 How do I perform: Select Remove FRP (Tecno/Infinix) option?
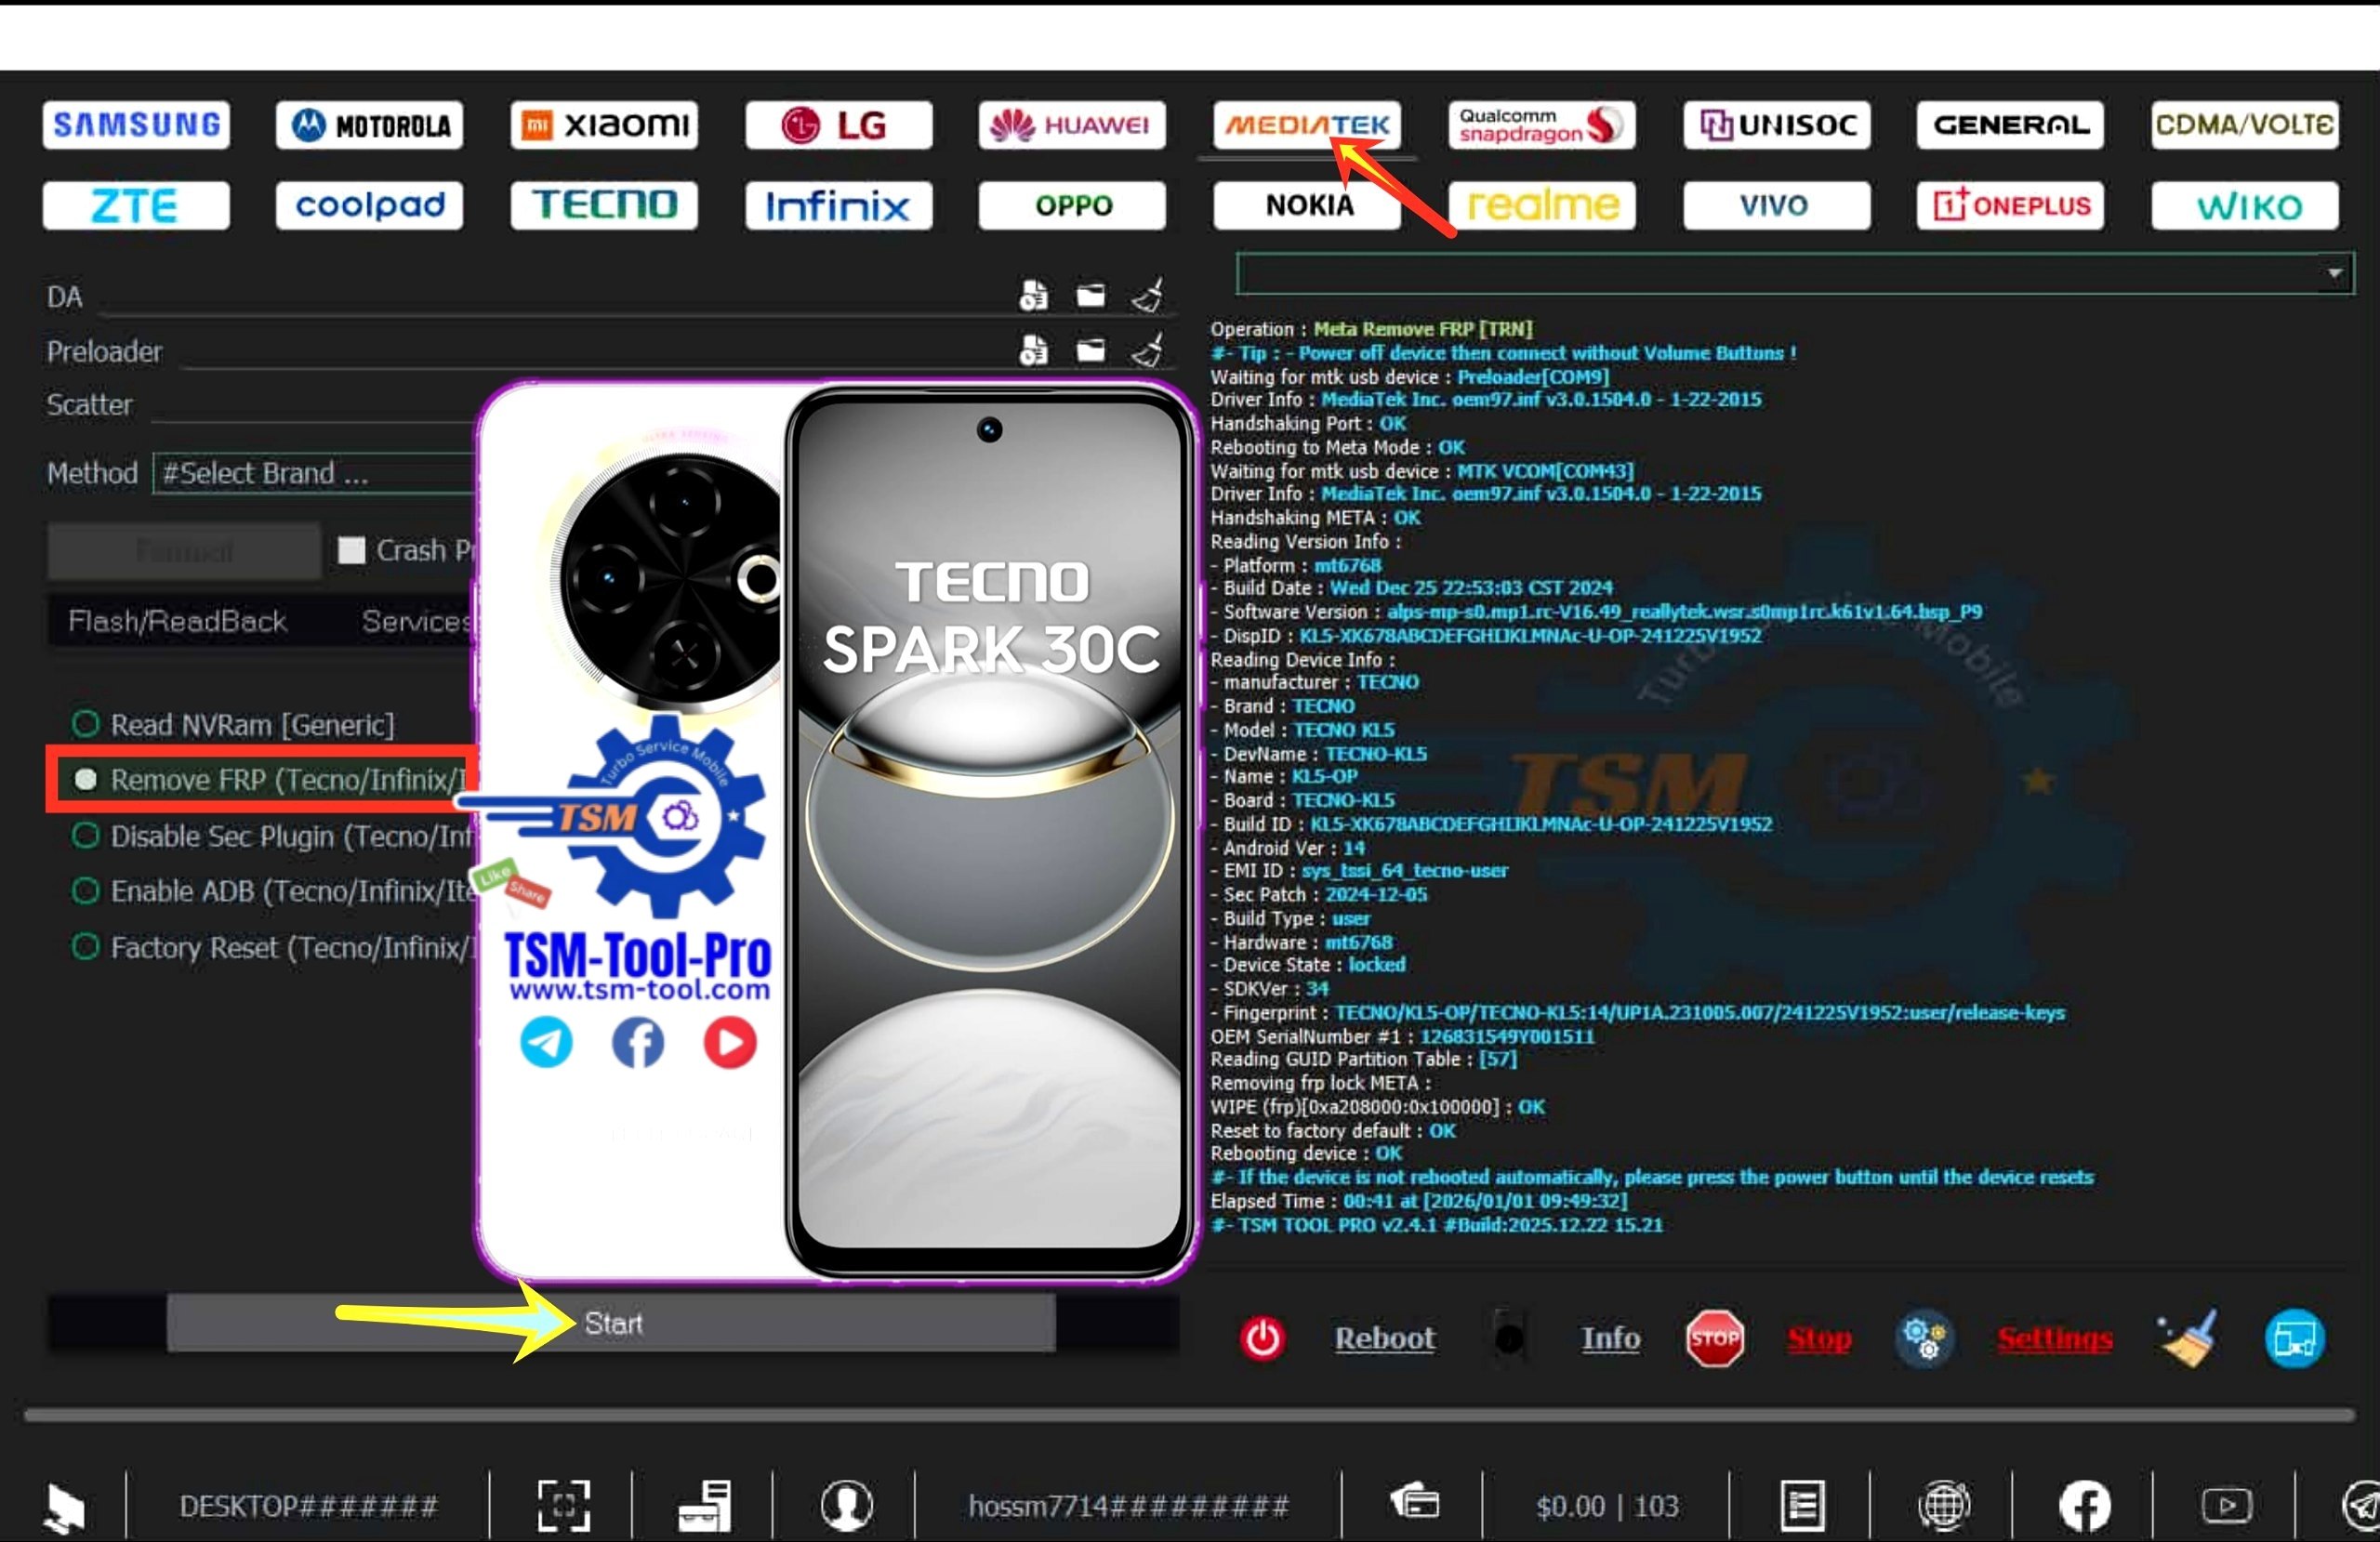click(270, 779)
